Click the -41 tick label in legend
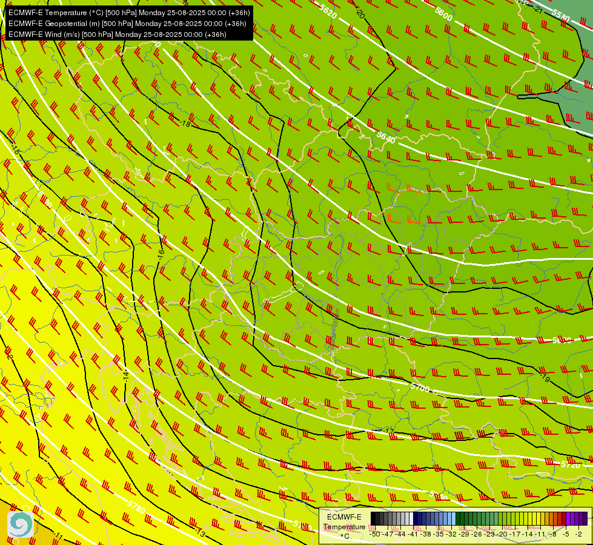Screen dimensions: 593x545 (414, 534)
